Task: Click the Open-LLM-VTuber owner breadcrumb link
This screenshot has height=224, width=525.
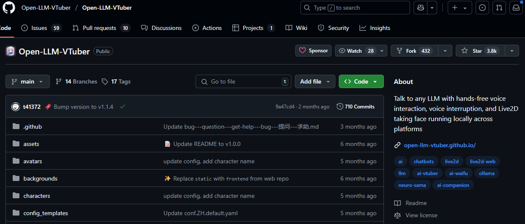Action: point(46,8)
